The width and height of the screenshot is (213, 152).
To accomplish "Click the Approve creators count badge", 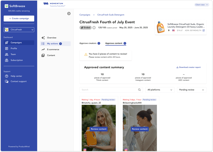I will [x=99, y=43].
